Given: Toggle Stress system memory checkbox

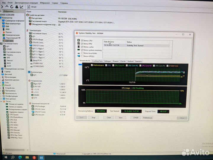Looking at the screenshot, I should coord(82,50).
